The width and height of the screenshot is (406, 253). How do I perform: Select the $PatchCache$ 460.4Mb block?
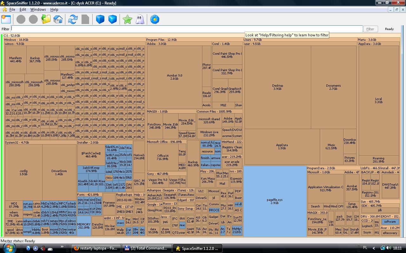91,155
